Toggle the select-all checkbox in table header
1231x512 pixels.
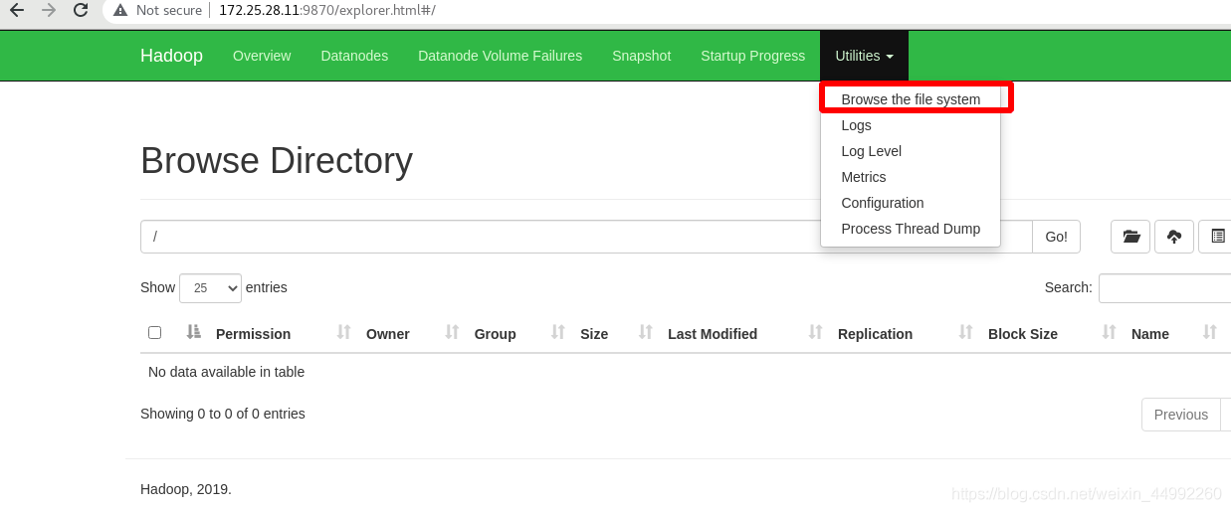click(x=154, y=333)
